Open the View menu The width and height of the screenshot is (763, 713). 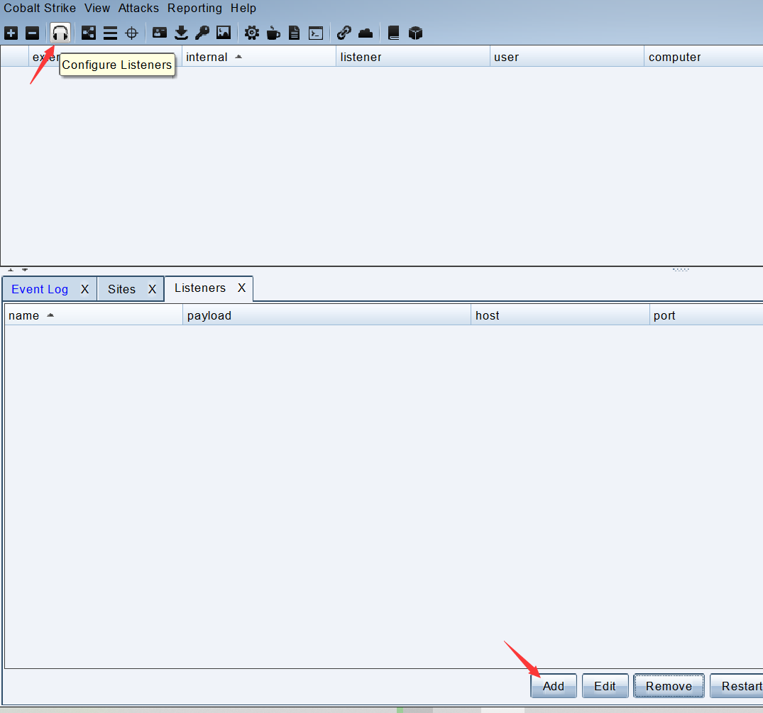97,9
